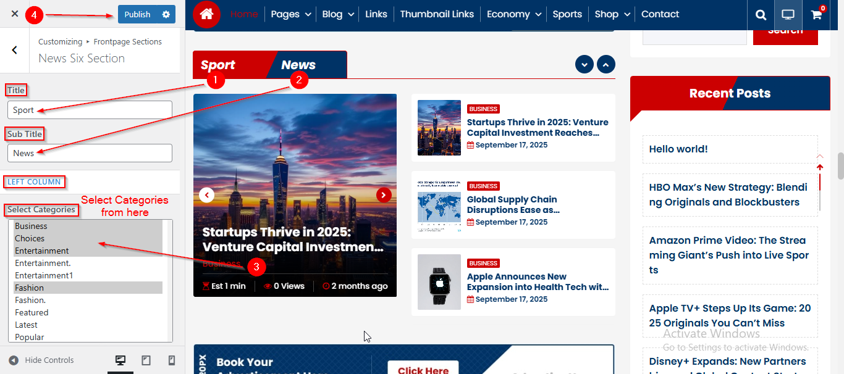Go back using the left chevron arrow
Image resolution: width=844 pixels, height=374 pixels.
pos(15,50)
